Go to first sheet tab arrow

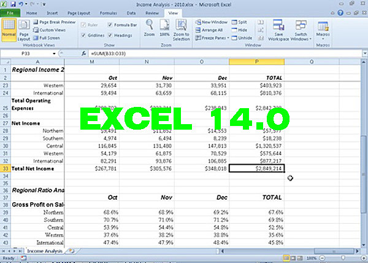(3, 251)
